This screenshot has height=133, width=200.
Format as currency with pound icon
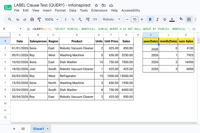point(66,19)
